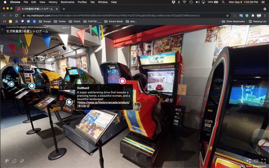269x168 pixels.
Task: Open the volume control in menu bar
Action: point(197,2)
